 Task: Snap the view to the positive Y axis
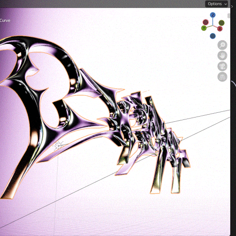click(204, 28)
